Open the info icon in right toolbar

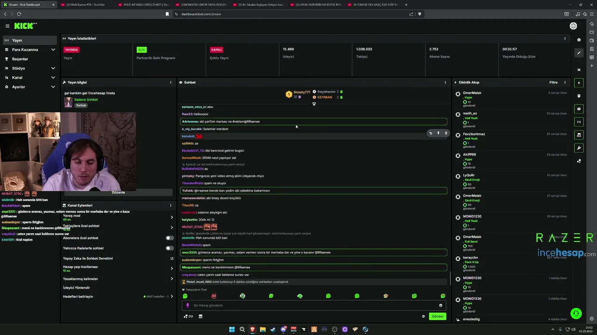[x=579, y=40]
